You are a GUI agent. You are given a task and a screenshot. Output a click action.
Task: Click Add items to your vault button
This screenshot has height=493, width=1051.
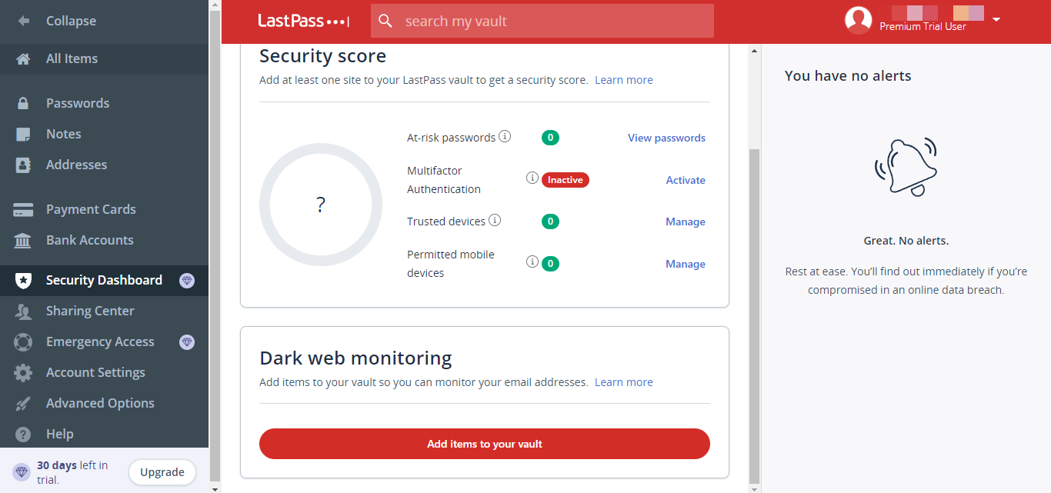tap(485, 444)
